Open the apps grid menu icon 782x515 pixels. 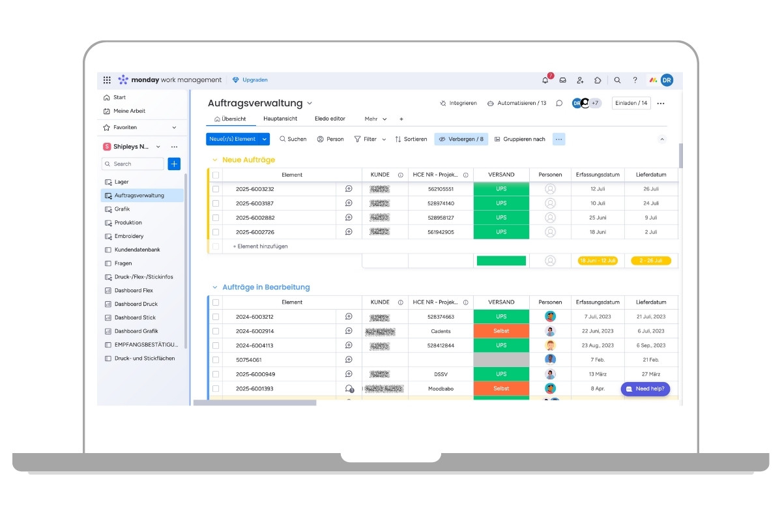(107, 80)
